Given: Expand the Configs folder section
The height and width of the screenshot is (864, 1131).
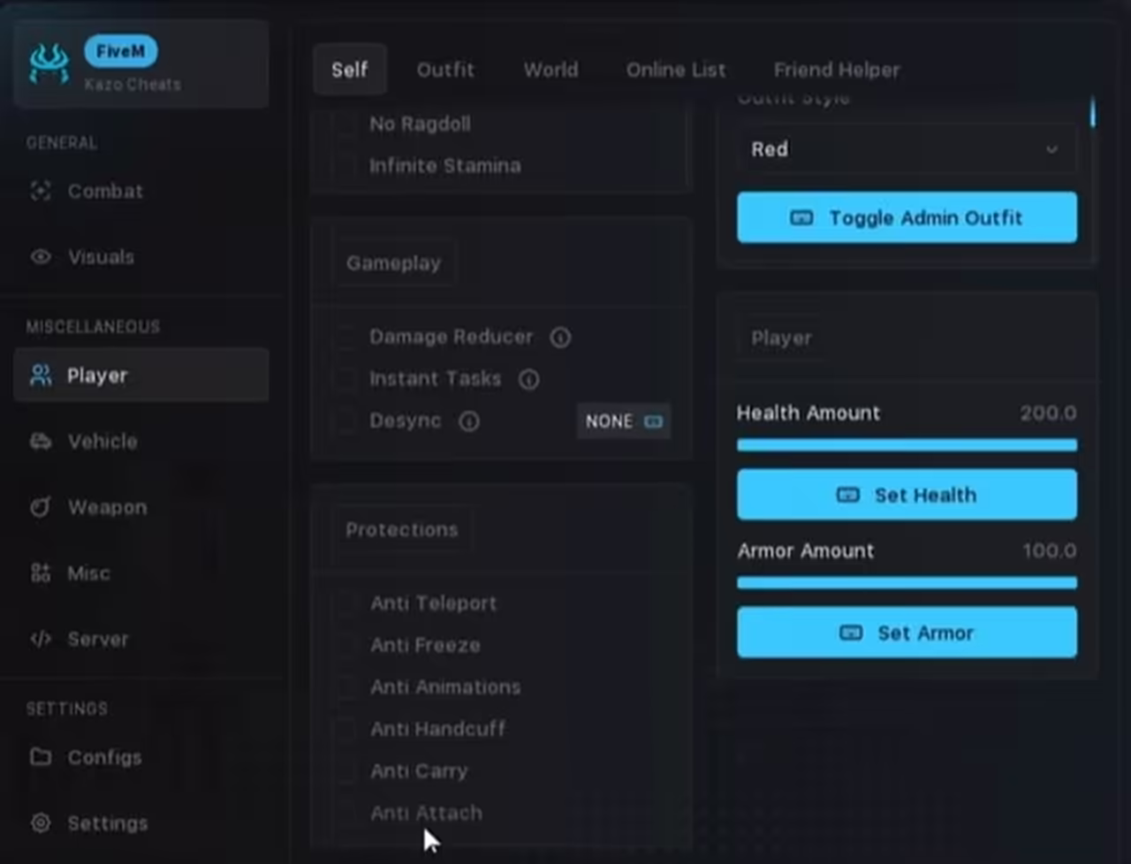Looking at the screenshot, I should click(x=39, y=757).
